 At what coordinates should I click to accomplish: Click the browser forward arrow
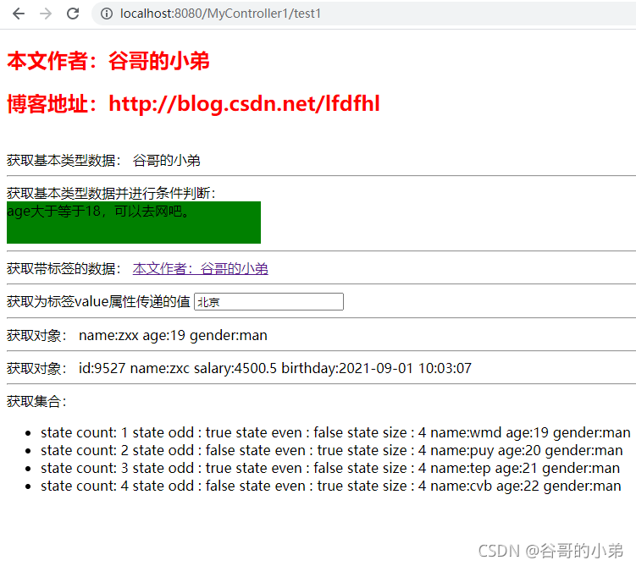(x=46, y=14)
